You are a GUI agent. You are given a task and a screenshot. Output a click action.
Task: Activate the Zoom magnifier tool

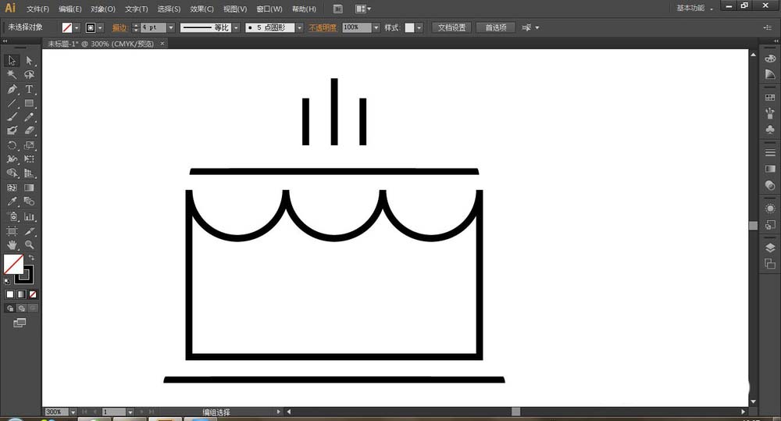(29, 245)
